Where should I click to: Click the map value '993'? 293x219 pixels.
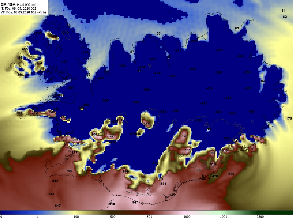tap(76, 140)
